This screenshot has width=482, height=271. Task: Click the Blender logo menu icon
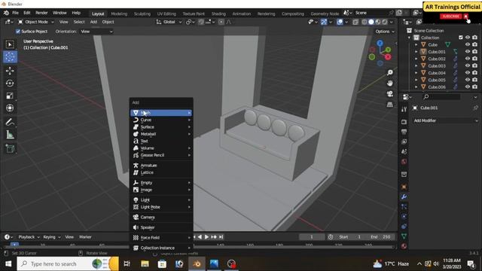(6, 13)
